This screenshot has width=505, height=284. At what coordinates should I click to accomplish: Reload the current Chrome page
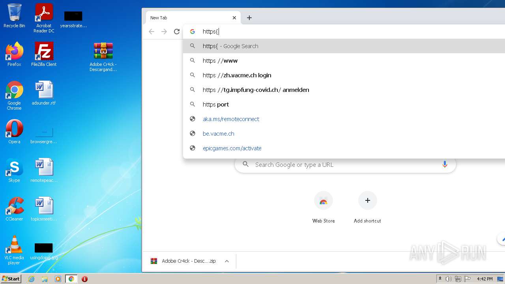[x=177, y=32]
